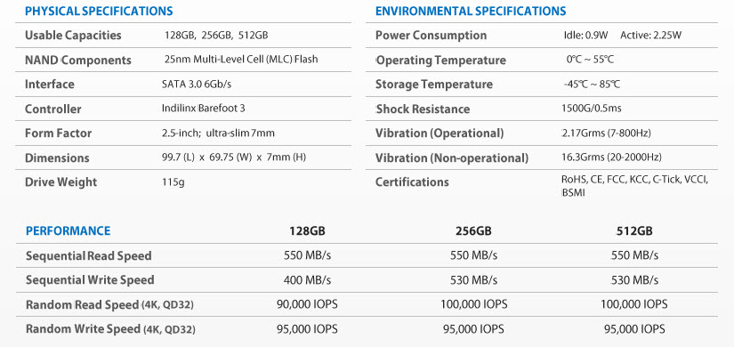
Task: Click the Indilinx Barefoot 3 controller value
Action: (x=203, y=109)
